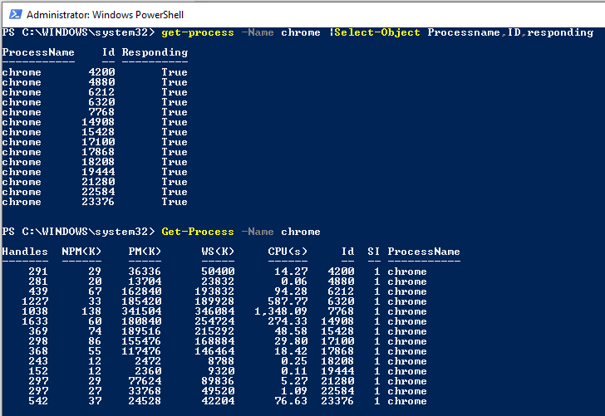Click Handles value 1227

[35, 301]
